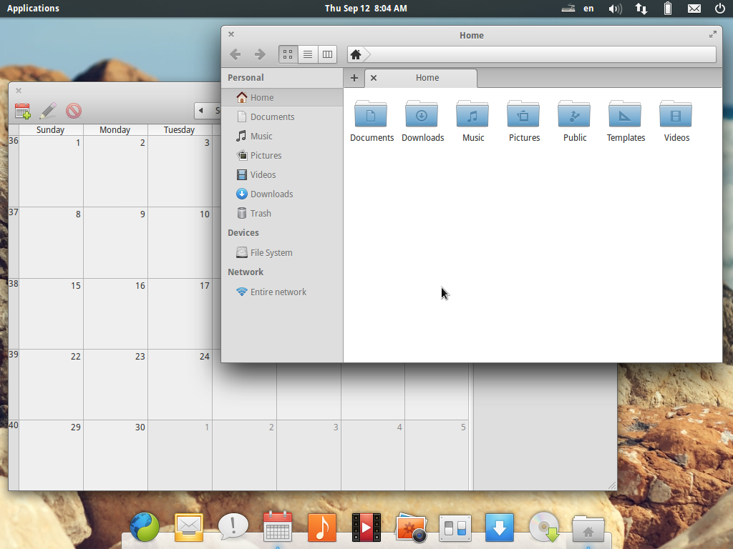This screenshot has width=733, height=549.
Task: Open keyboard layout 'en' indicator
Action: click(588, 9)
